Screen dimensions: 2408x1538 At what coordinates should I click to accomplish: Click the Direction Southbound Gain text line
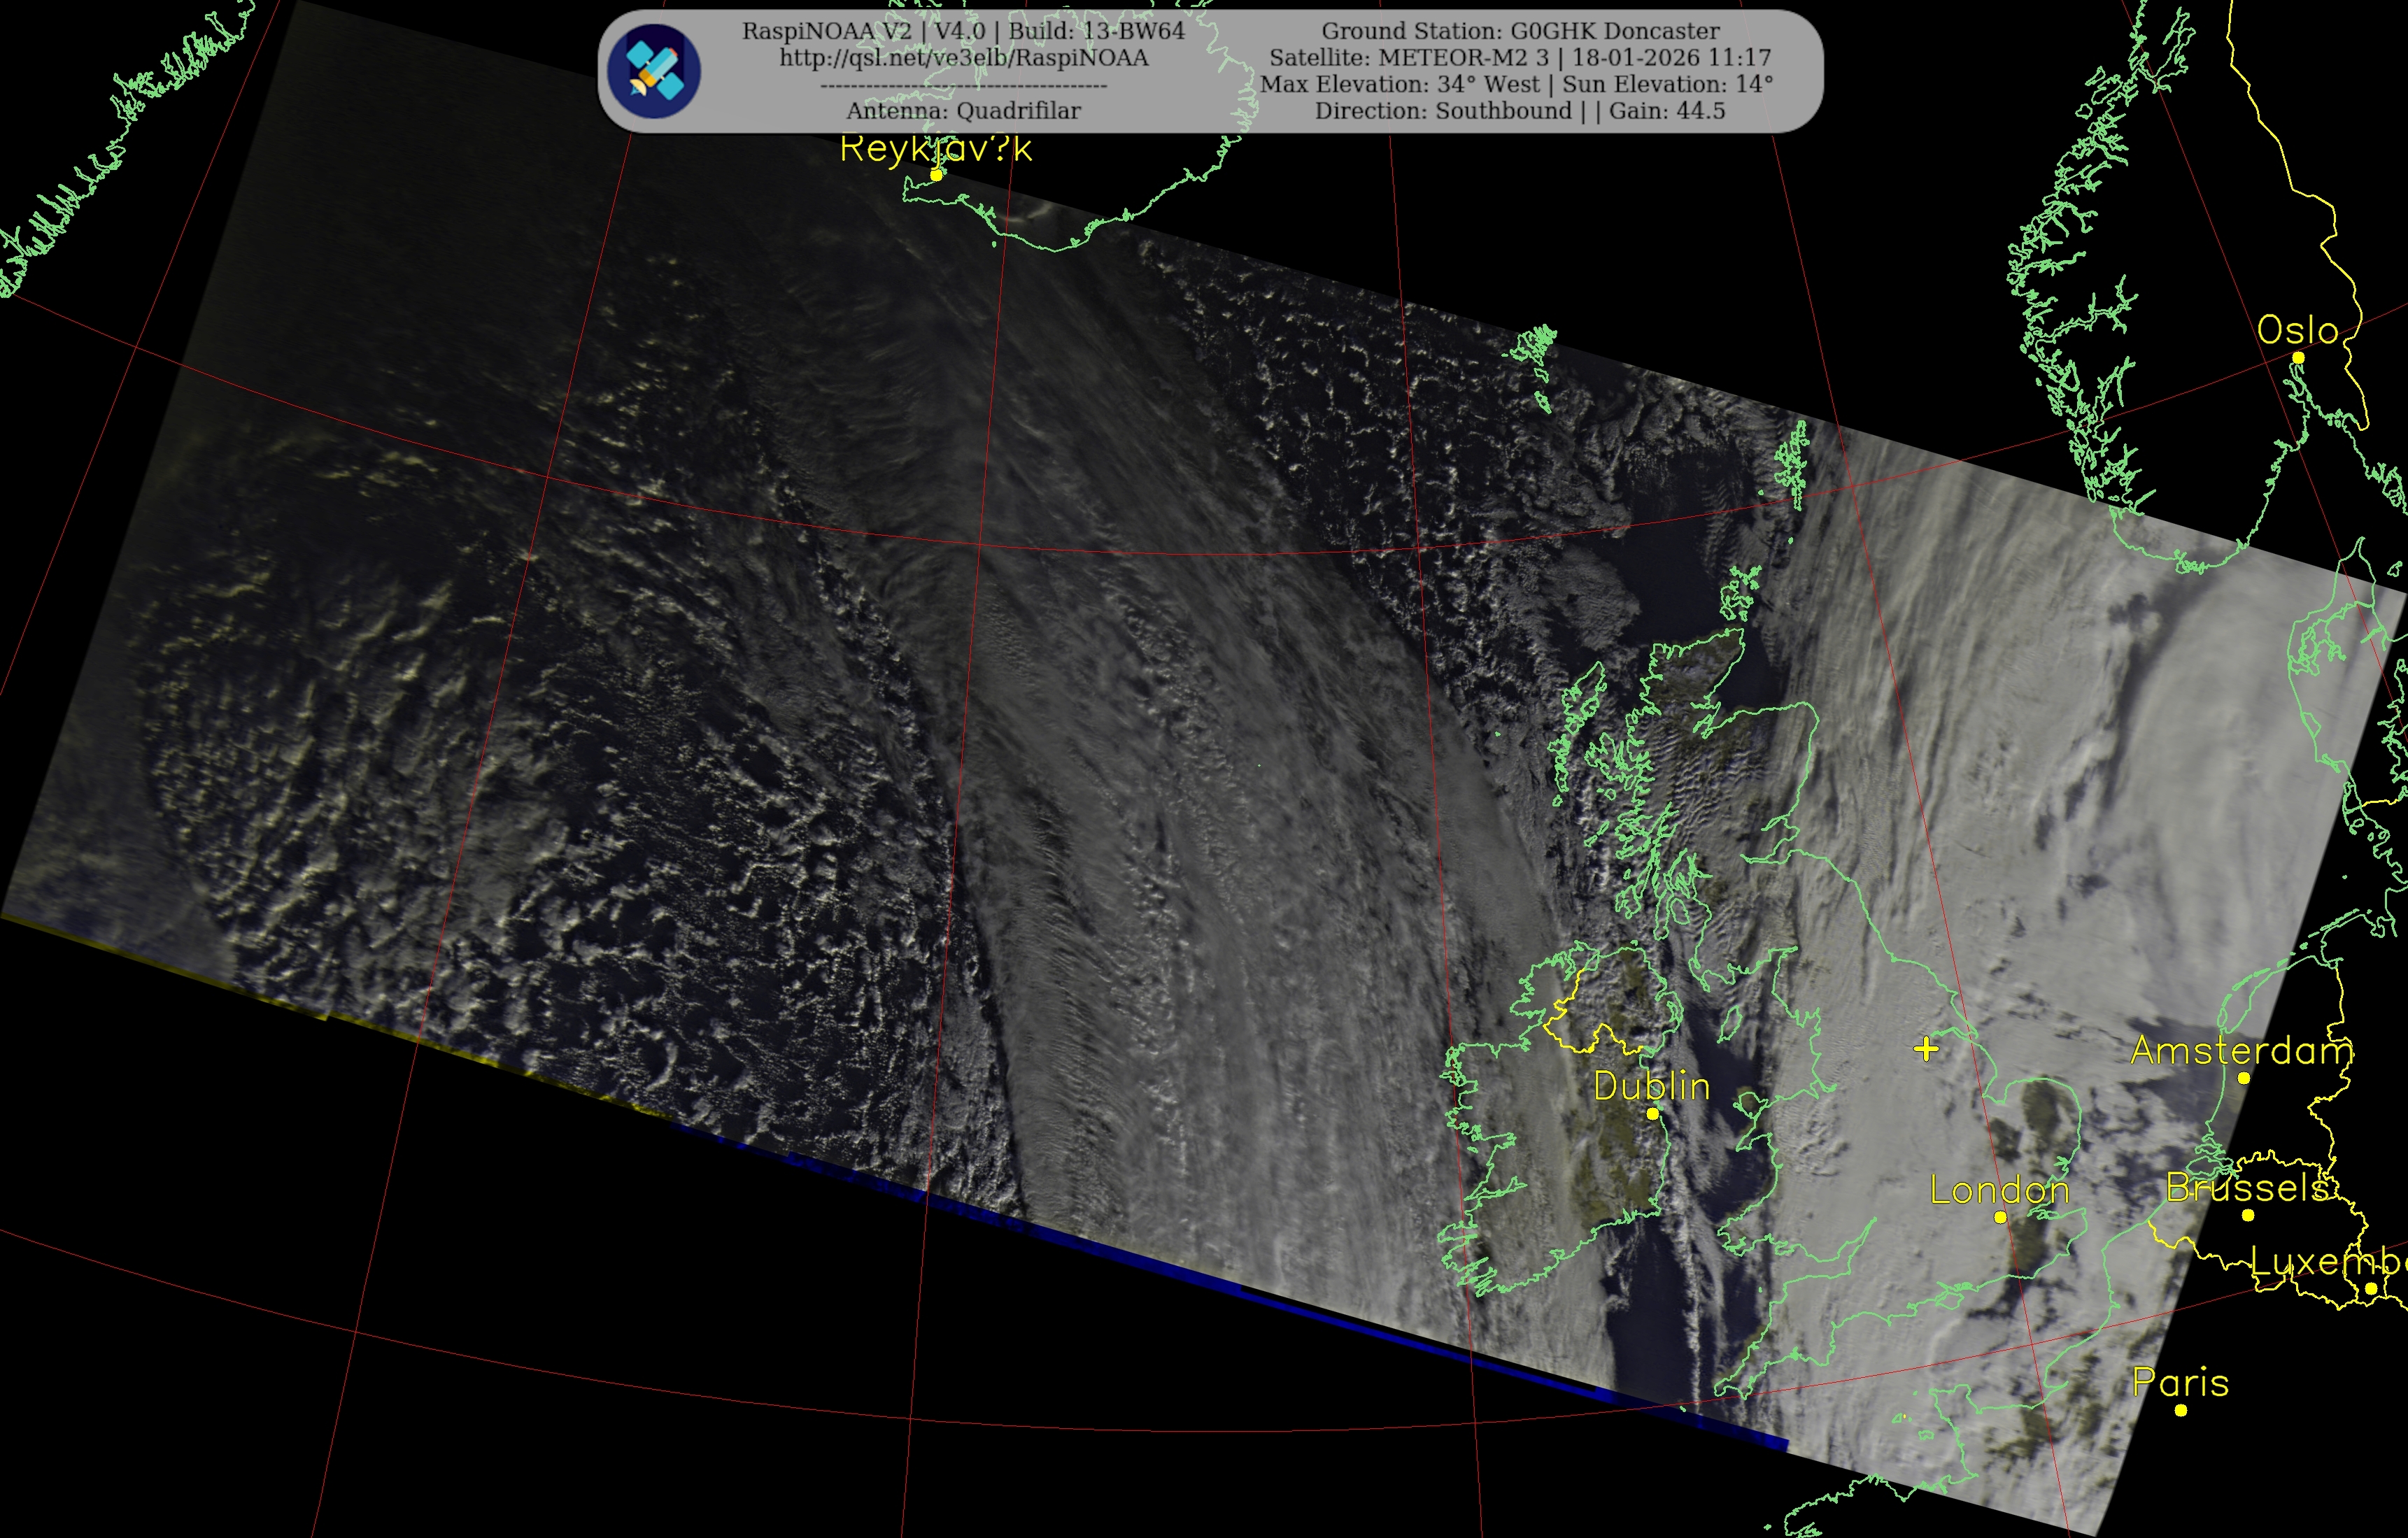1520,111
